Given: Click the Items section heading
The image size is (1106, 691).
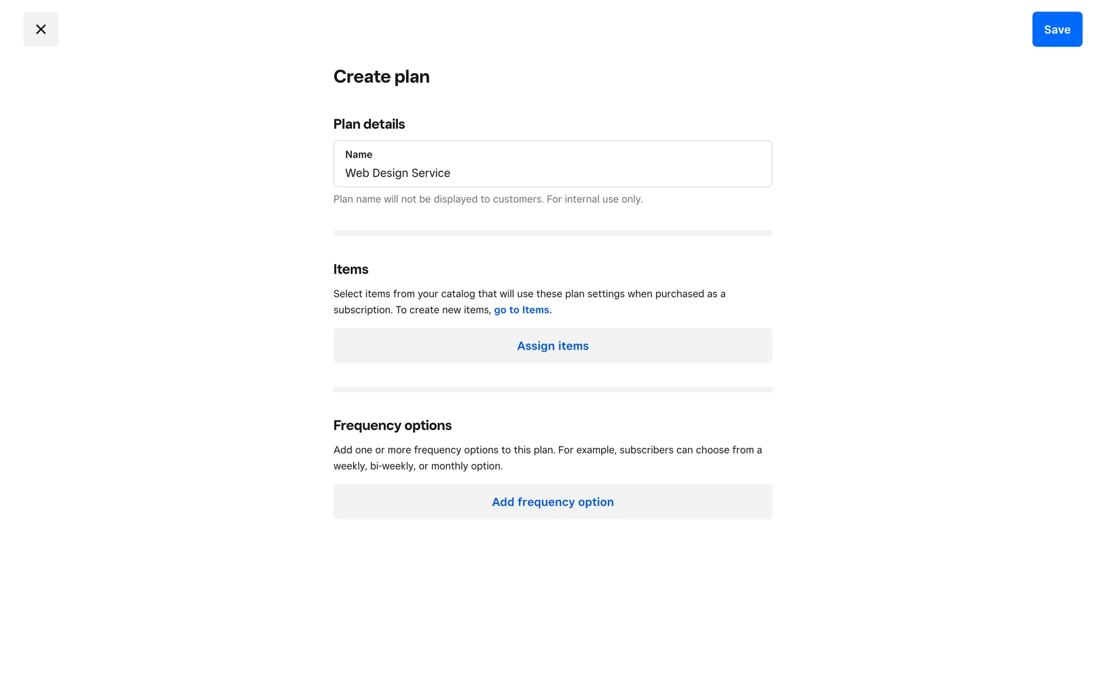Looking at the screenshot, I should (350, 269).
